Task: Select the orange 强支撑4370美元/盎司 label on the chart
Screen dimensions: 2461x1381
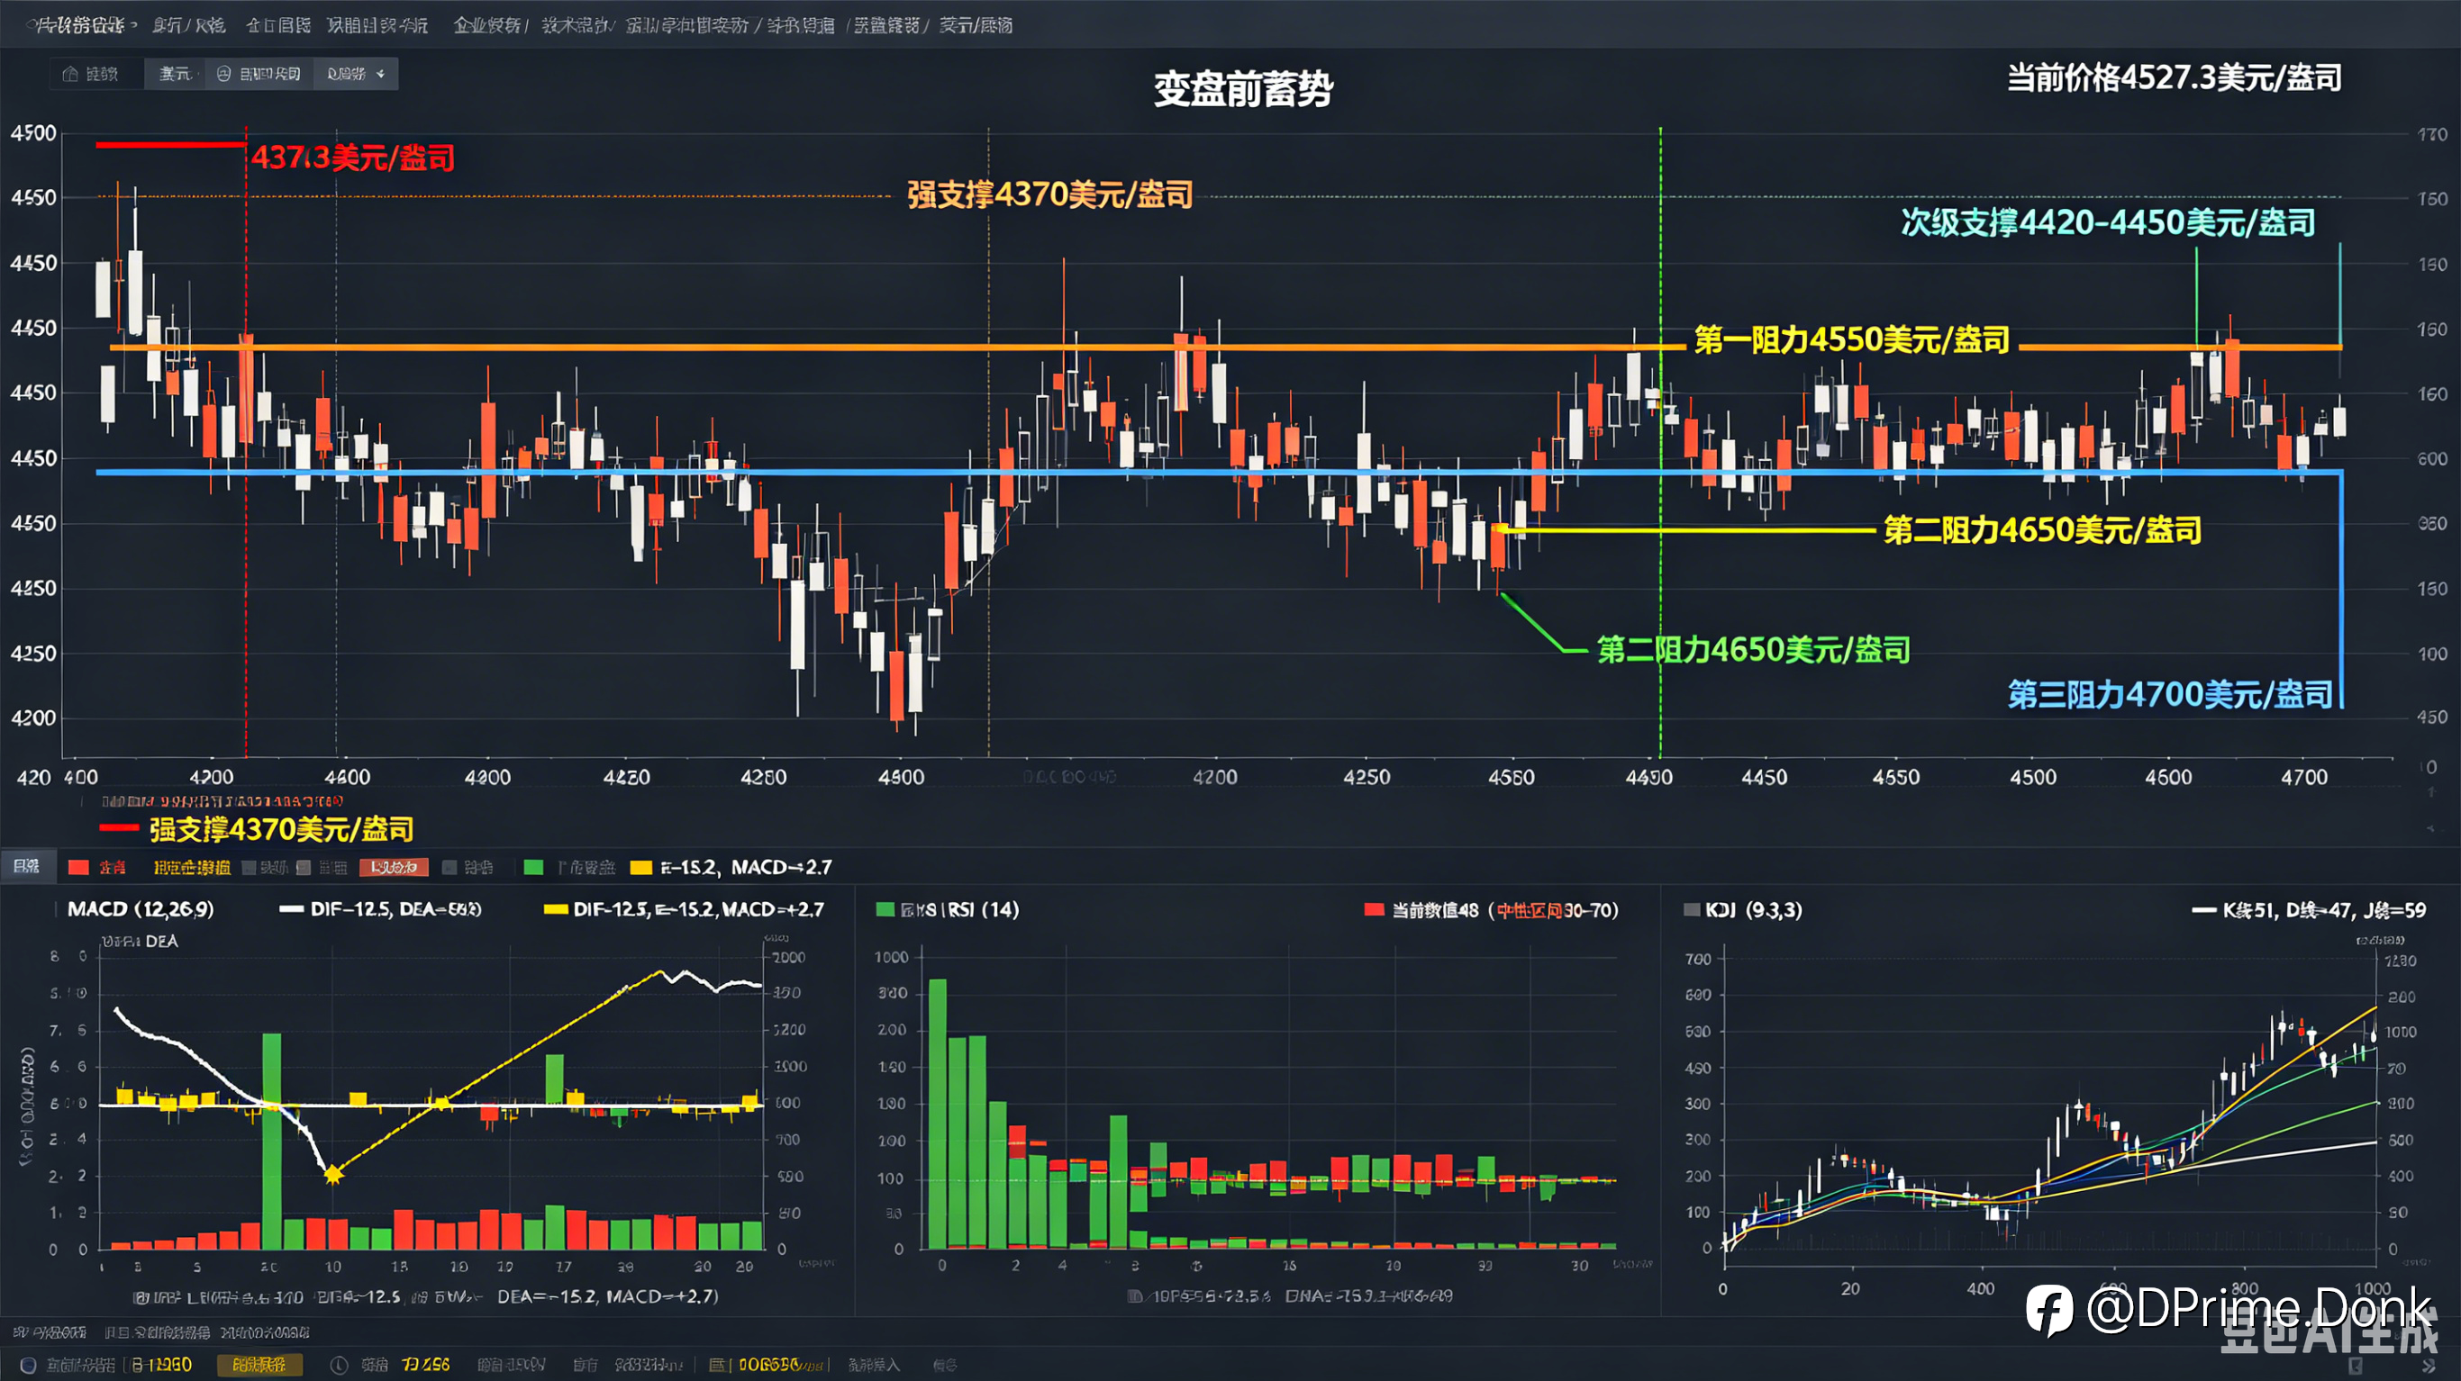Action: [x=1050, y=194]
